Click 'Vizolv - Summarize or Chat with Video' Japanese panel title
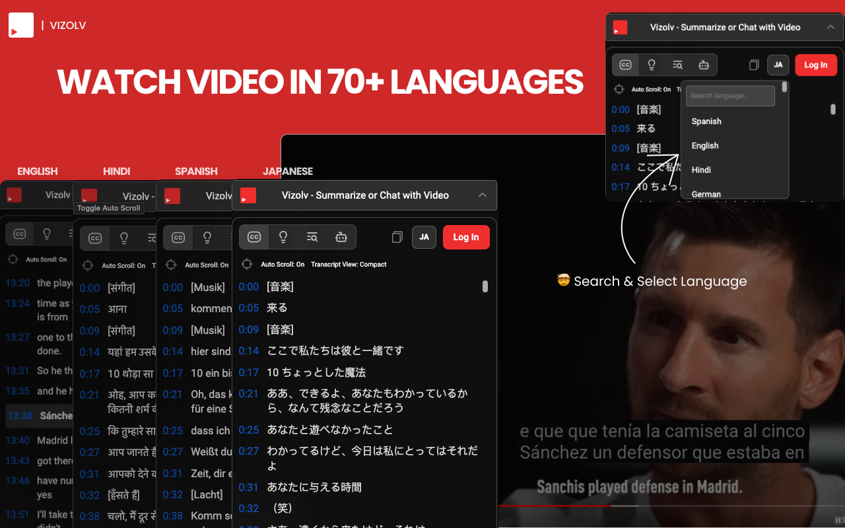Viewport: 845px width, 528px height. pos(365,195)
